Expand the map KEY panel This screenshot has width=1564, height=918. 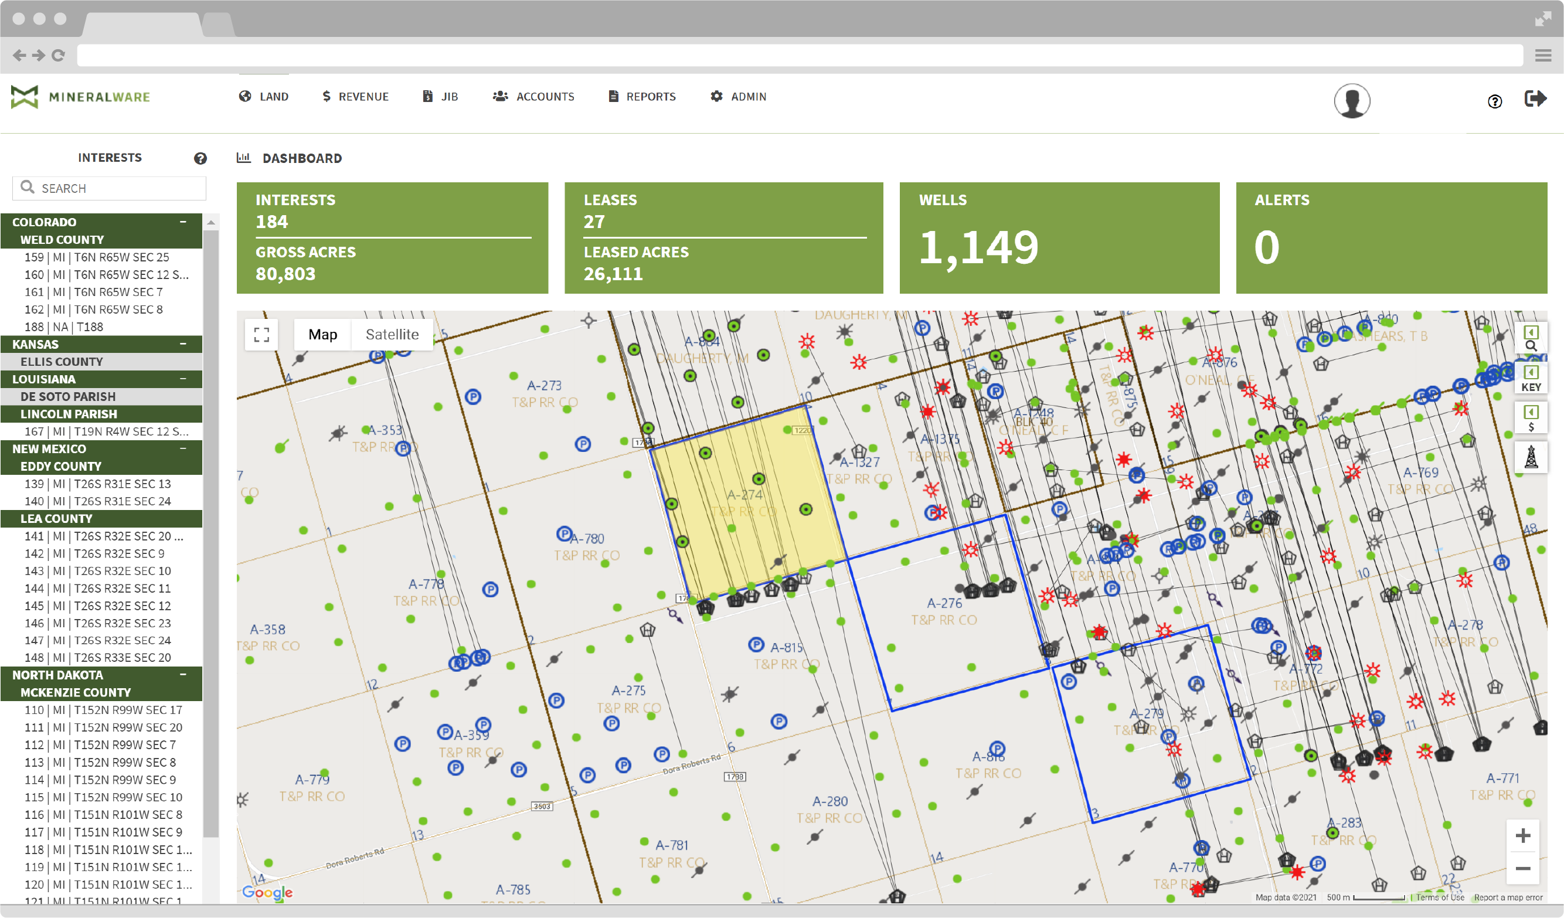tap(1531, 378)
